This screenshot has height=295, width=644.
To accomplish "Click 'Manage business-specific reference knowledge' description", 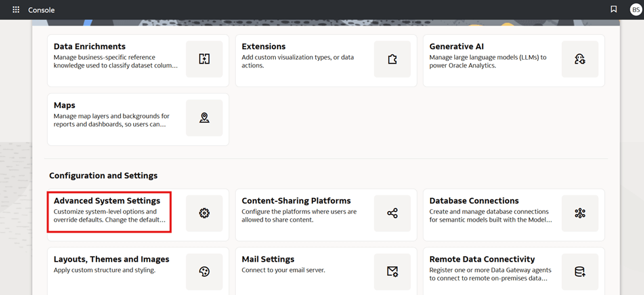I will [116, 62].
